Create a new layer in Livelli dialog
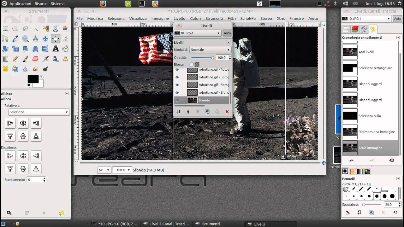This screenshot has width=404, height=227. (x=178, y=112)
